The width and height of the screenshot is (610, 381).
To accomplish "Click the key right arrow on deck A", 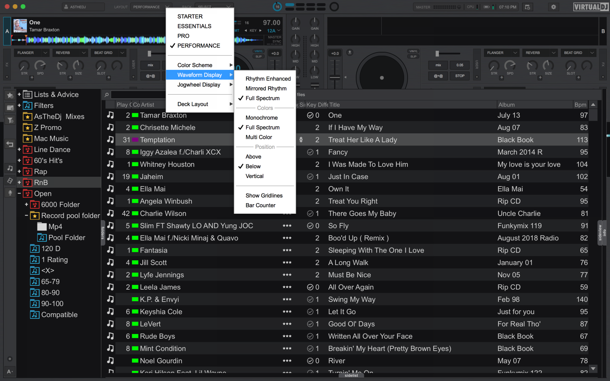I will [x=261, y=31].
